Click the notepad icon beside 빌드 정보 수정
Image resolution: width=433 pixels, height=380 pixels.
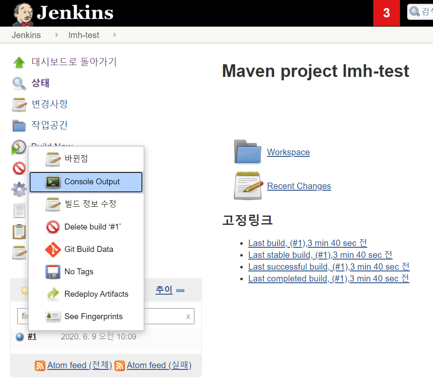click(x=53, y=205)
